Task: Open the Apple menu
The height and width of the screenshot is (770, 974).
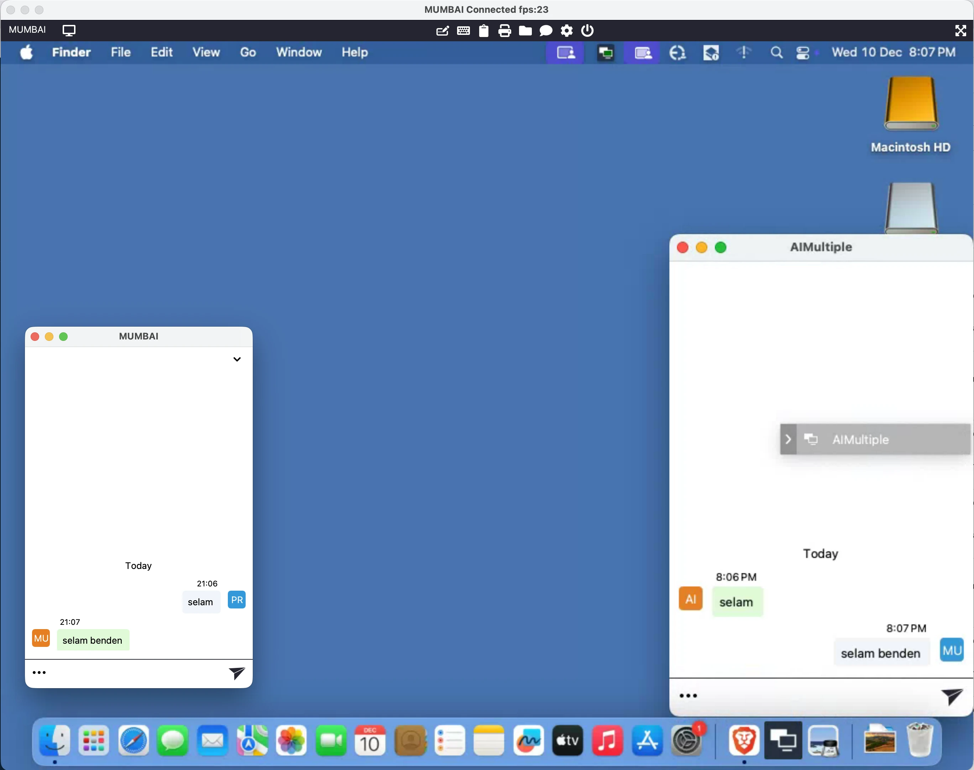Action: tap(27, 52)
